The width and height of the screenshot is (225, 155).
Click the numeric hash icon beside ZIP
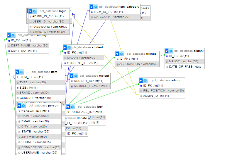[19, 137]
